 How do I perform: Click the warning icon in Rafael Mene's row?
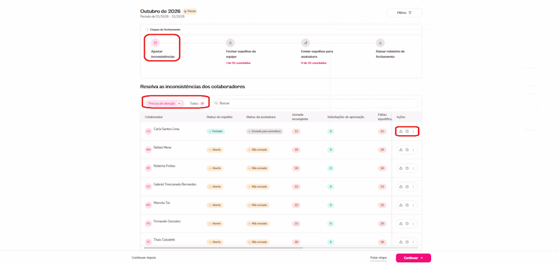[x=401, y=150]
